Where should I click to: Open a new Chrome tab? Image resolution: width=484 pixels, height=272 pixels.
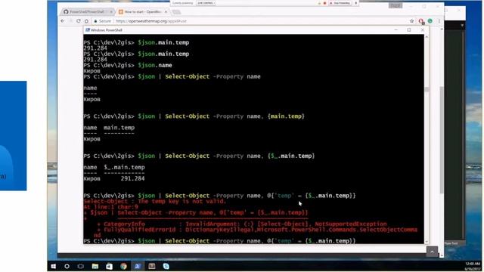[x=176, y=12]
